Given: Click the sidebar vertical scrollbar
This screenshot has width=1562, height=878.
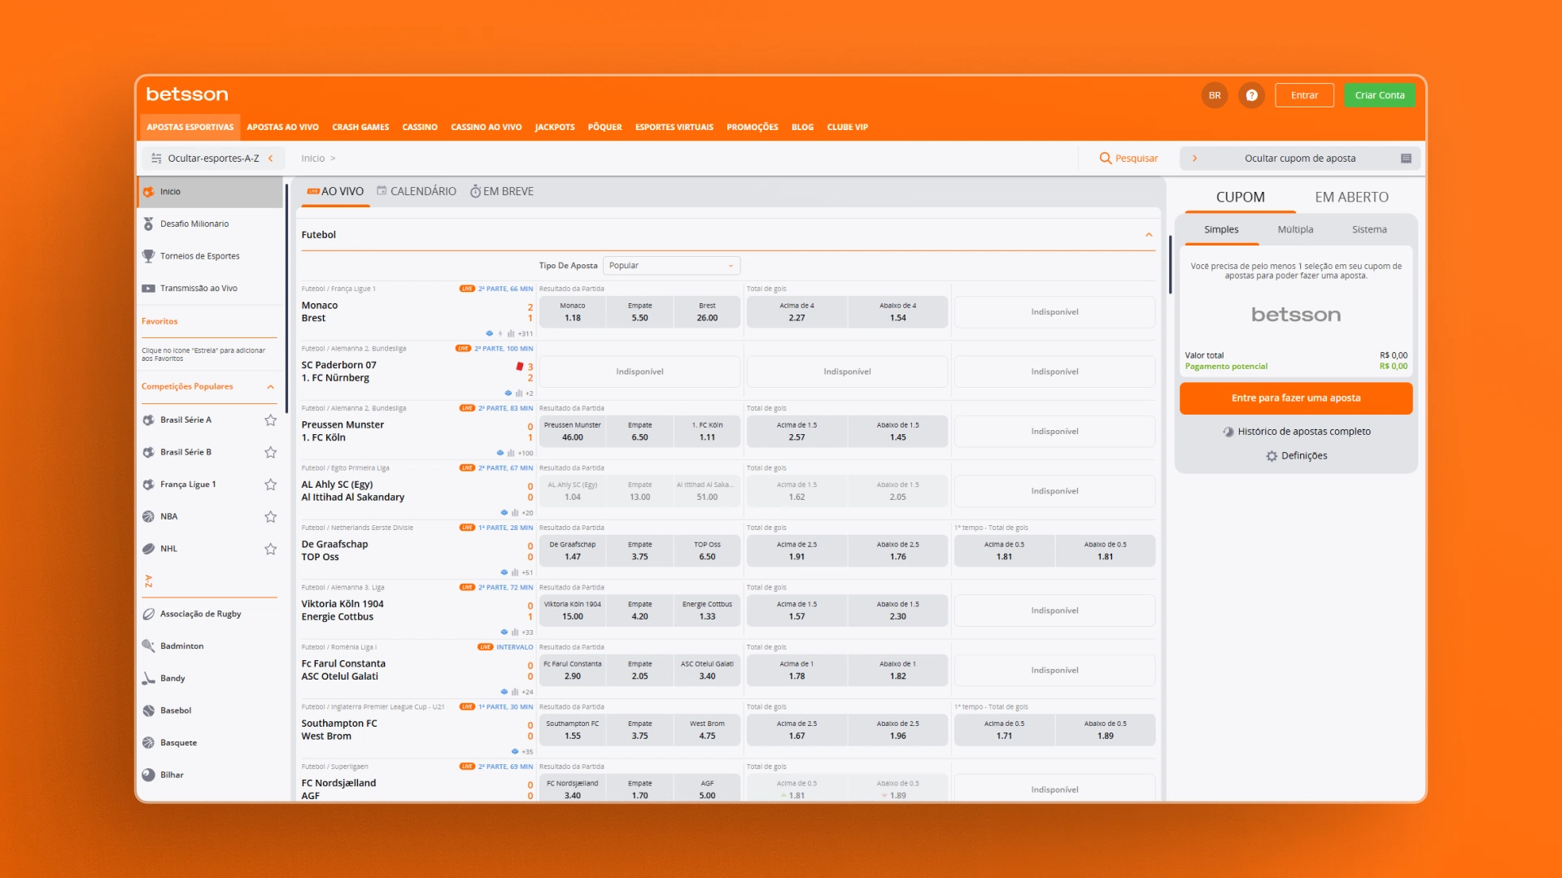Looking at the screenshot, I should [x=286, y=297].
